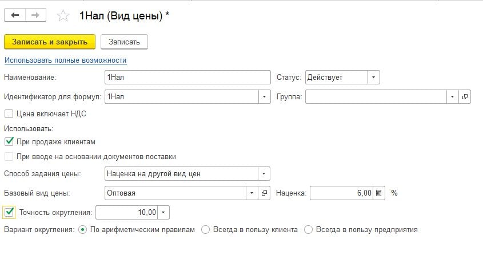Viewport: 483px width, 260px height.
Task: Click Записать и закрыть button
Action: (x=50, y=42)
